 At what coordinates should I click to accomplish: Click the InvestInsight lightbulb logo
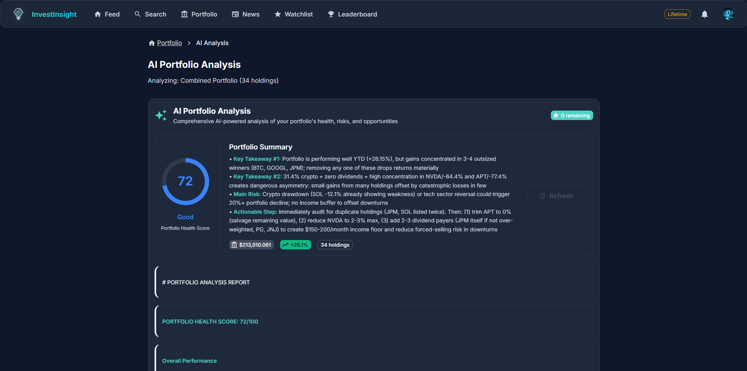(x=18, y=14)
